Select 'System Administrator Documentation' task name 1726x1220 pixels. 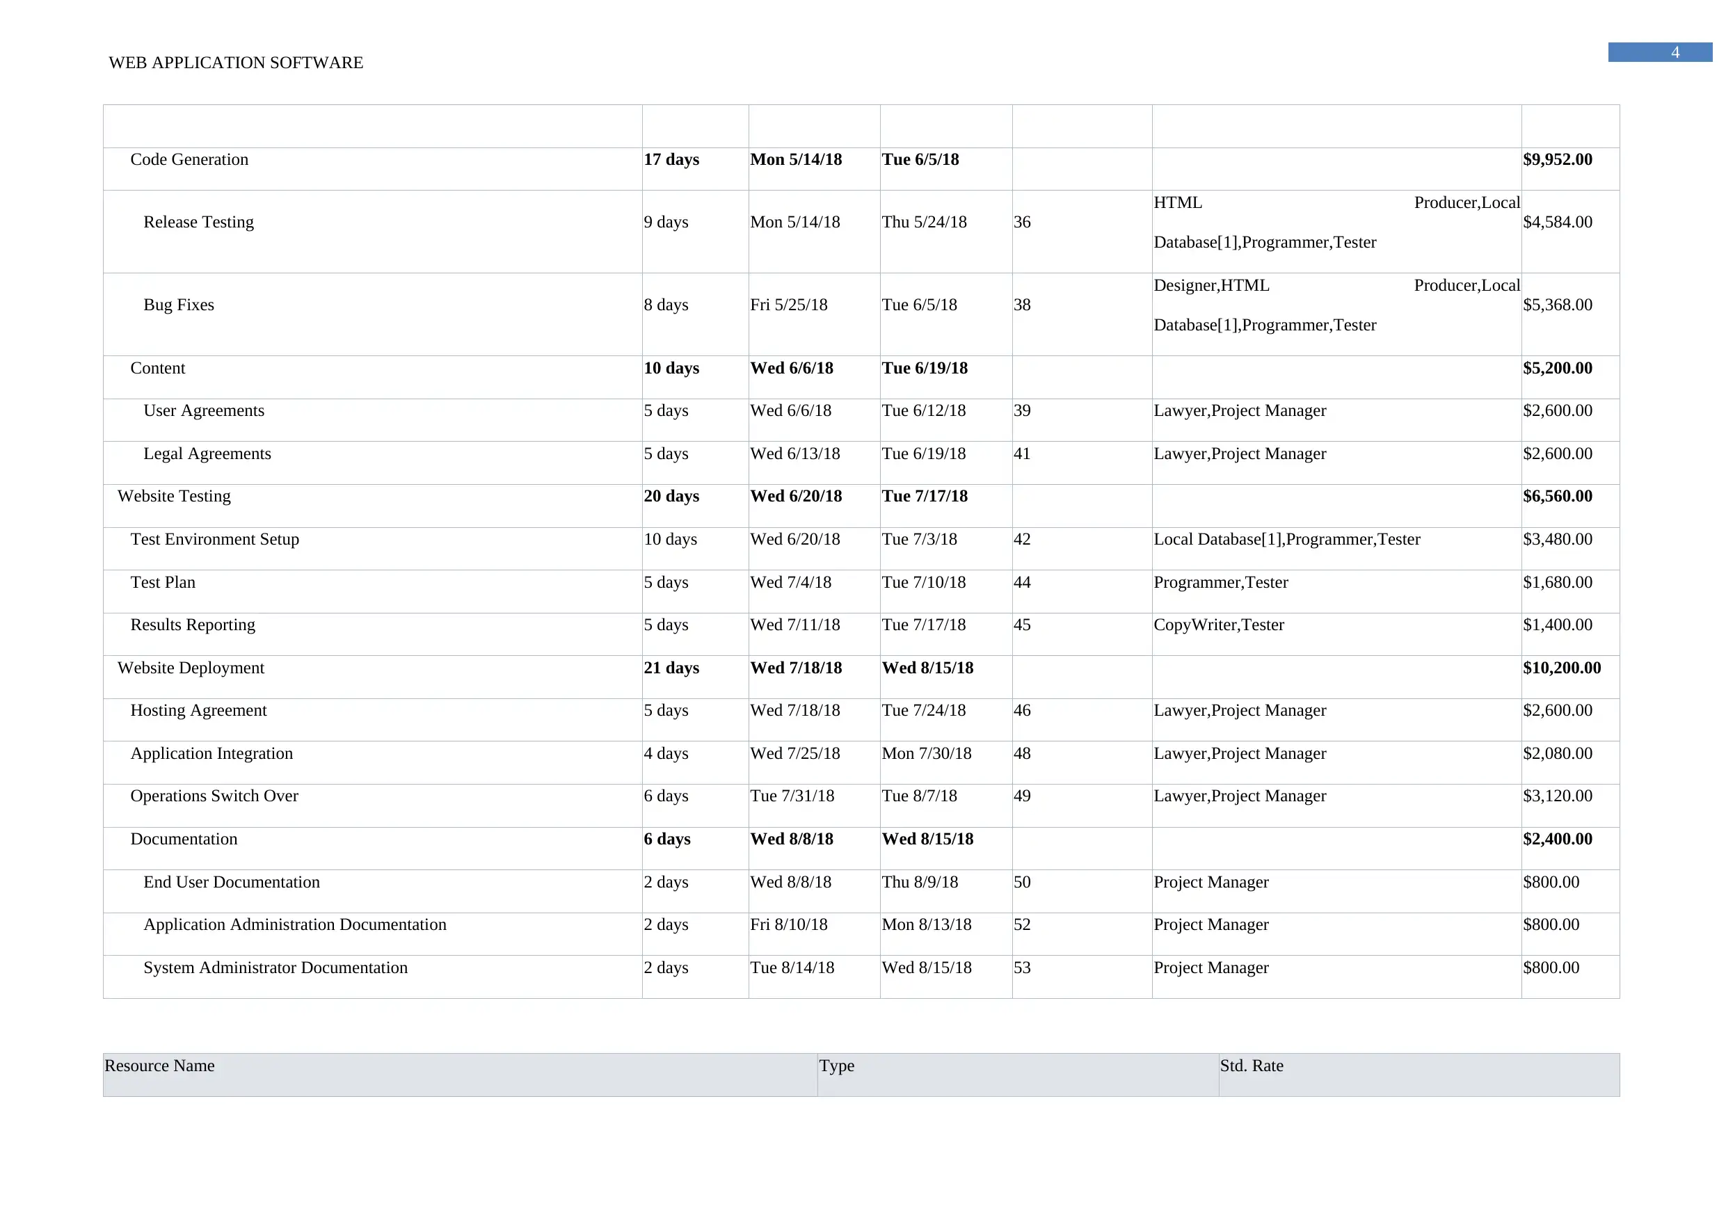tap(276, 968)
